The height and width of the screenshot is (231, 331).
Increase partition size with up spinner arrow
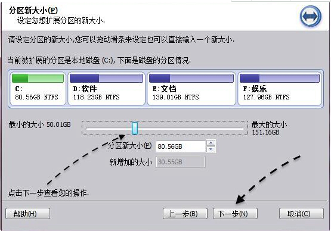click(x=211, y=143)
